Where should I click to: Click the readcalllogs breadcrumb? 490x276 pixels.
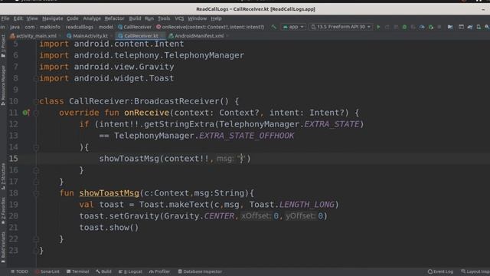tap(80, 27)
